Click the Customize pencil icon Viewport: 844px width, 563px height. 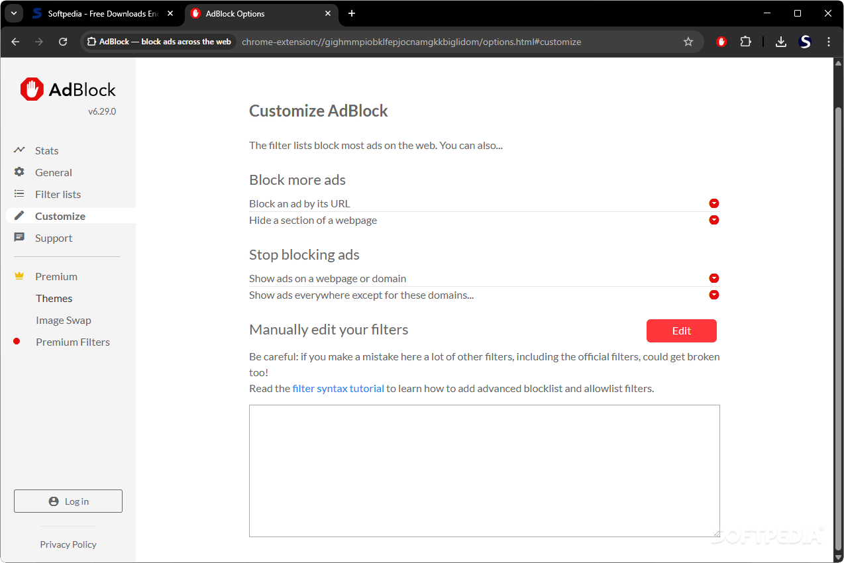(x=20, y=216)
